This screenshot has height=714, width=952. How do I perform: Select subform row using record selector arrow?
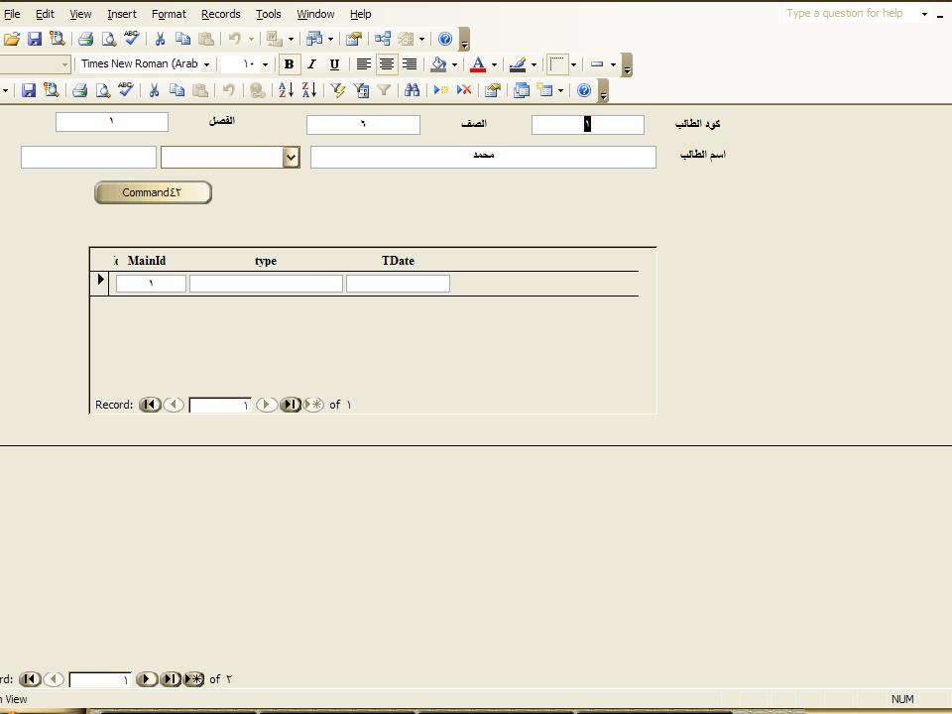tap(99, 283)
